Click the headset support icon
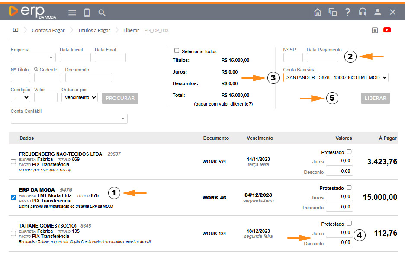Screen dimensions: 405x266 coord(363,12)
